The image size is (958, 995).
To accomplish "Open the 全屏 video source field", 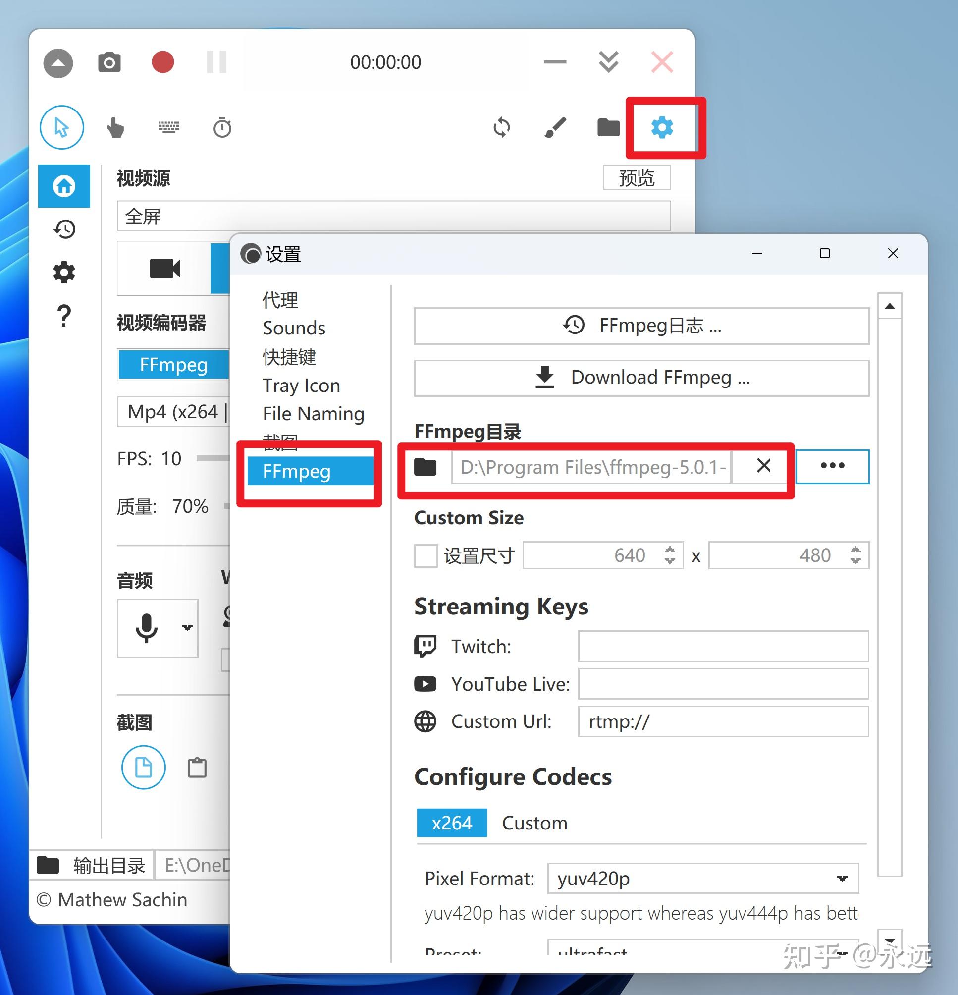I will coord(394,216).
